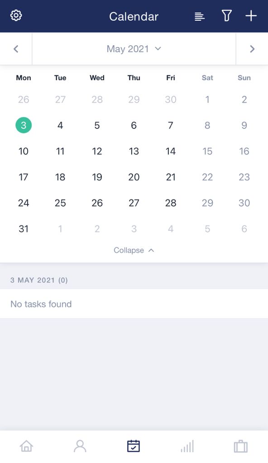Go to Home tab icon

click(26, 446)
